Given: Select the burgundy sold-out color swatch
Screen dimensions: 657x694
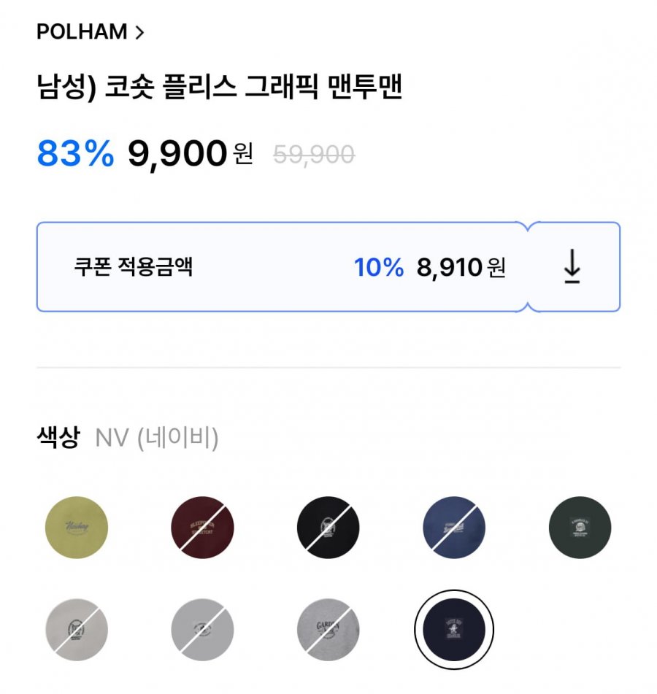Looking at the screenshot, I should (x=202, y=528).
